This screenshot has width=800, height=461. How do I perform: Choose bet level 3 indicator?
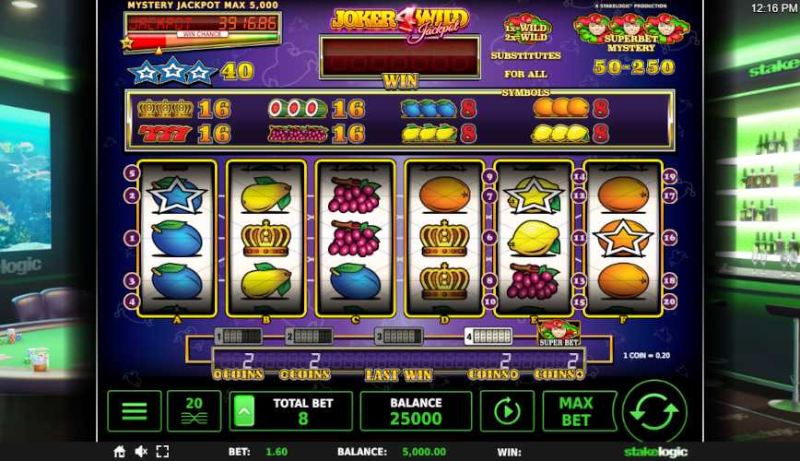coord(398,337)
